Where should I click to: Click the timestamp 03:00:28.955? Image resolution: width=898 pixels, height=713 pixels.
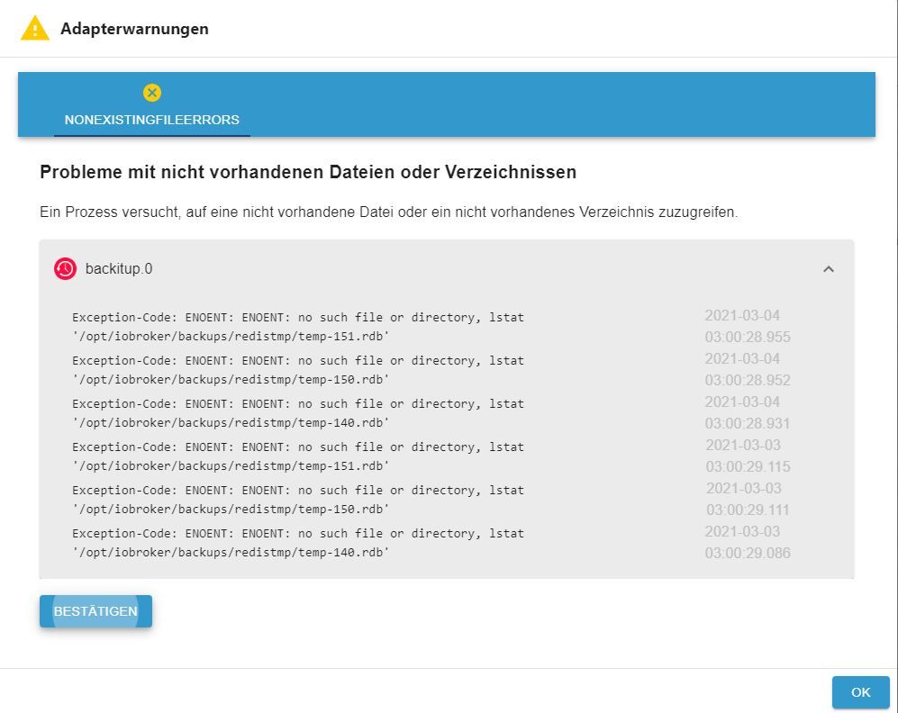[x=748, y=337]
